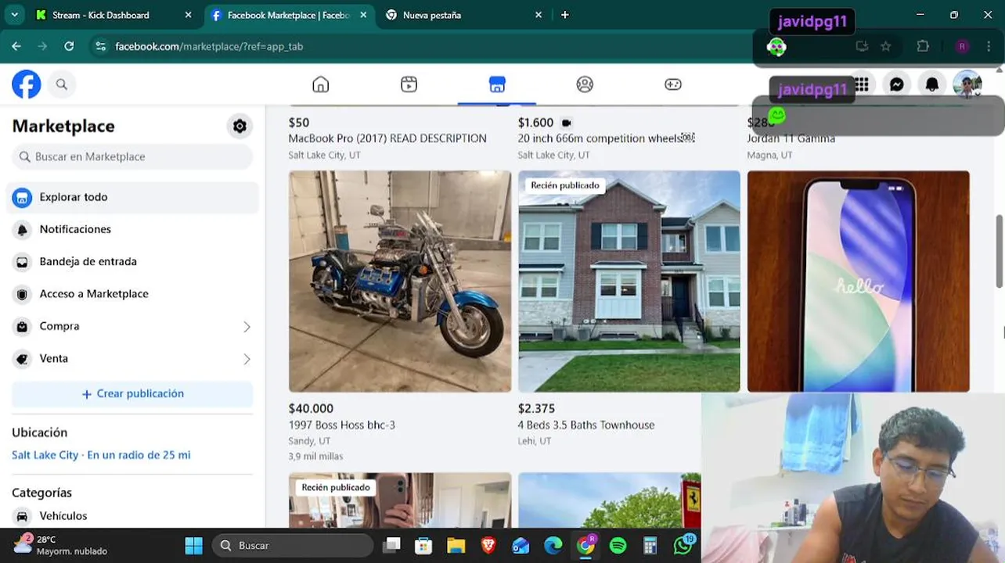Screen dimensions: 1005x563
Task: Open the browser extensions puzzle icon
Action: (x=923, y=46)
